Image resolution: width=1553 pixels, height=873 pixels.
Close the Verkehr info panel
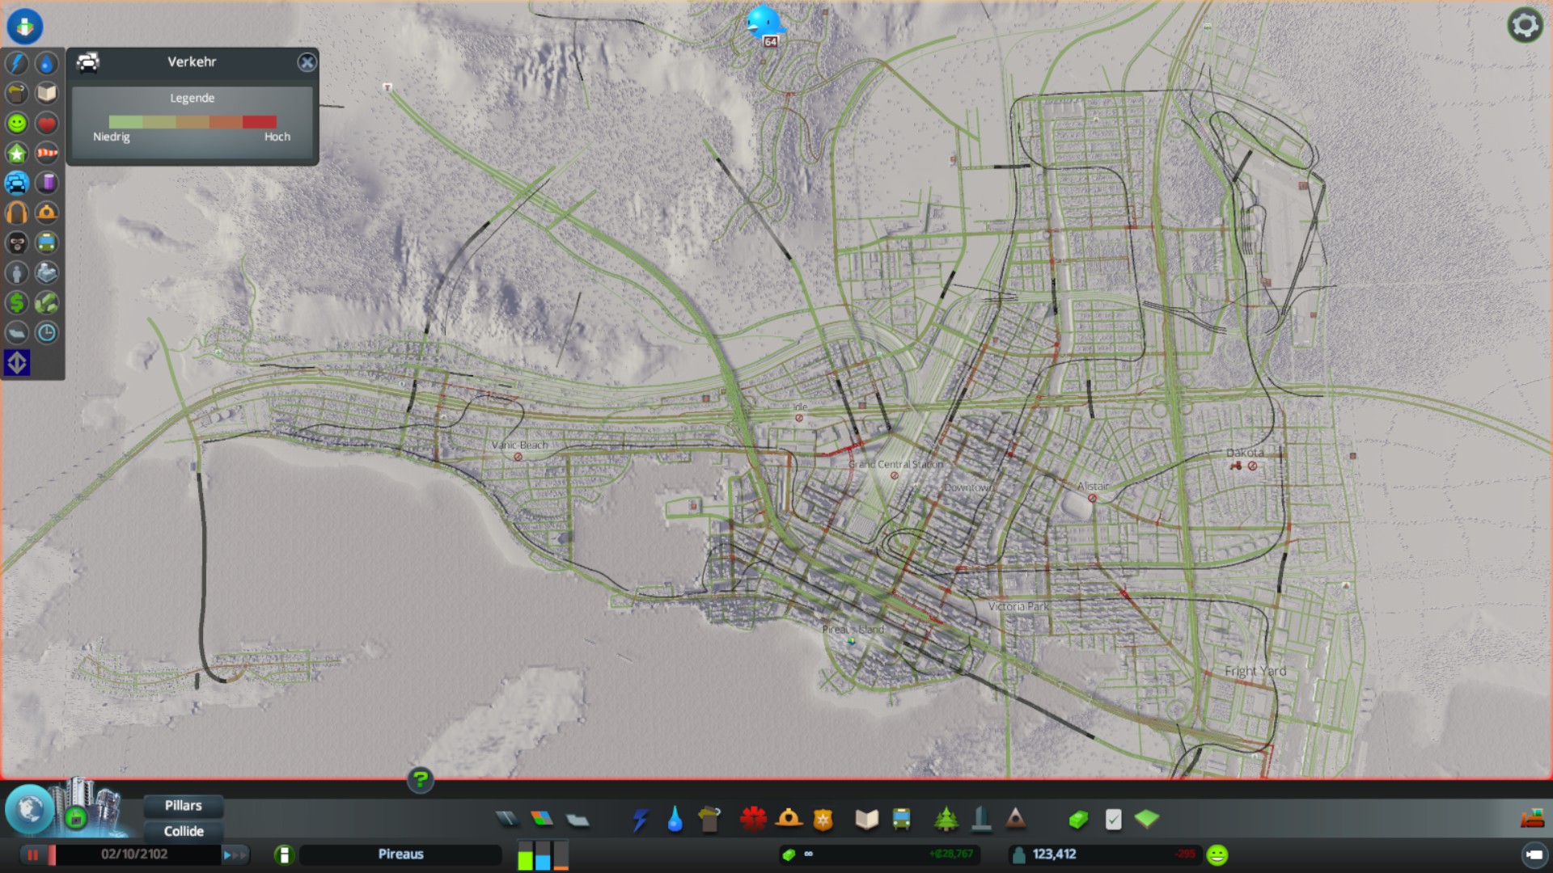click(x=307, y=62)
